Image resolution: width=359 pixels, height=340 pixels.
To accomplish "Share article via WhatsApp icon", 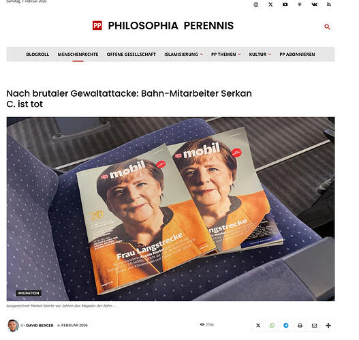I will [x=272, y=325].
